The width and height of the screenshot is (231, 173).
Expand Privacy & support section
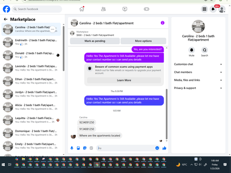(x=198, y=88)
